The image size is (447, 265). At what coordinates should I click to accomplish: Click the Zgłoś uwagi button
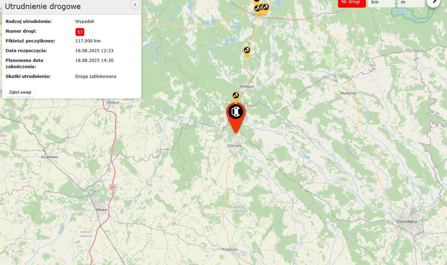coord(20,92)
